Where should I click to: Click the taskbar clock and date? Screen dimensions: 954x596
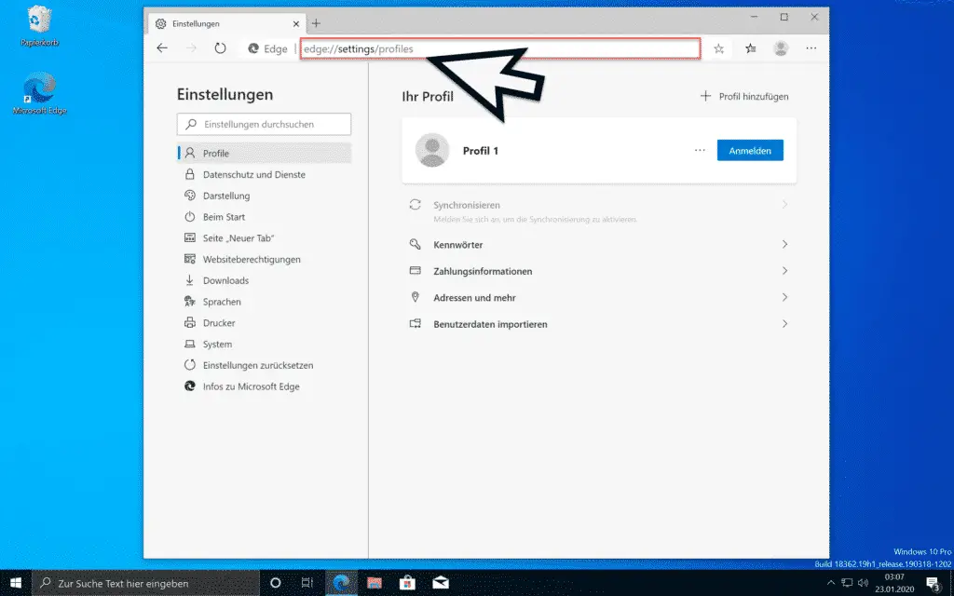(894, 583)
